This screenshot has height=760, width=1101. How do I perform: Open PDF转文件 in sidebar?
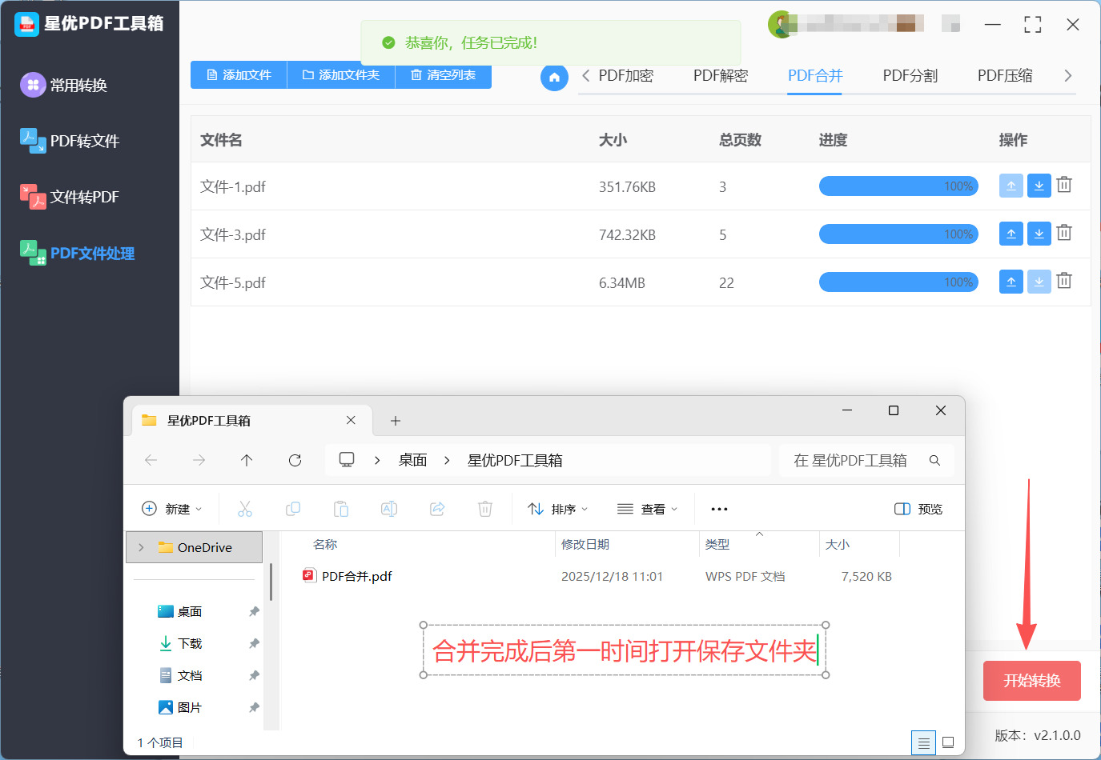pos(84,142)
